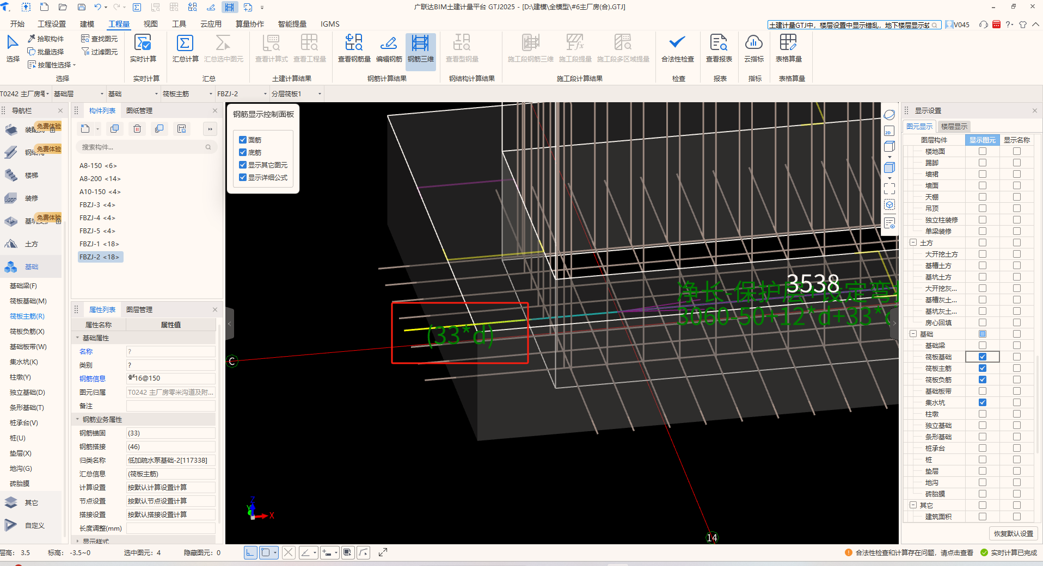The height and width of the screenshot is (566, 1043).
Task: Click the 土方 earthwork navigation icon
Action: point(11,244)
